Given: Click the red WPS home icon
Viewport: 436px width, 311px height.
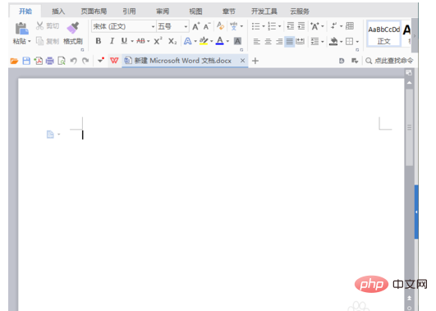Looking at the screenshot, I should pos(114,60).
